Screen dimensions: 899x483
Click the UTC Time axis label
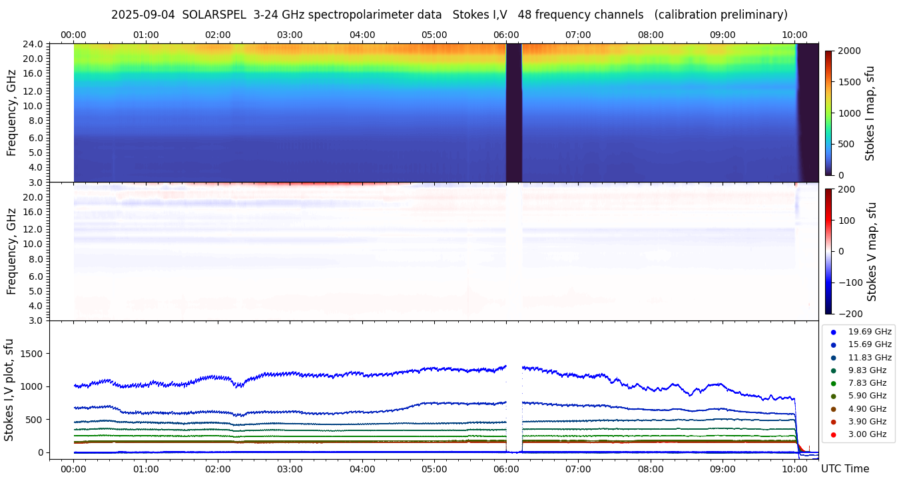tap(844, 469)
